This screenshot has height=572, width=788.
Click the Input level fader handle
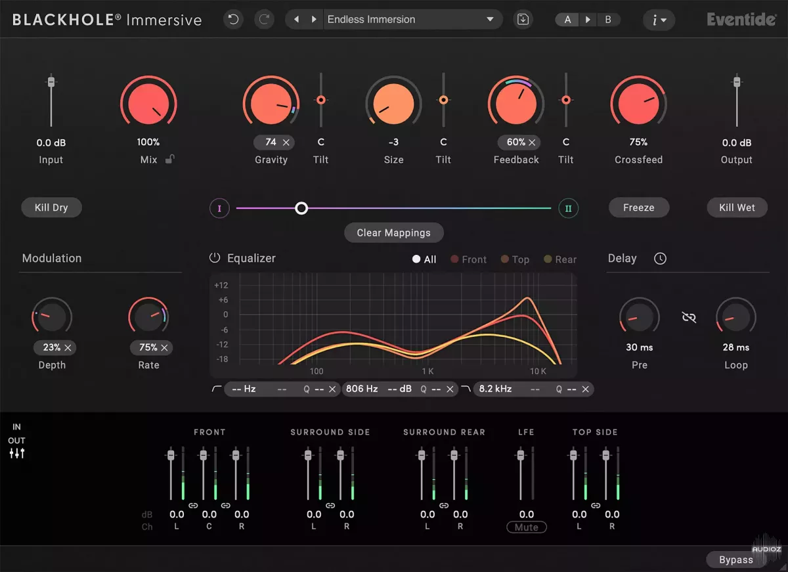(51, 82)
